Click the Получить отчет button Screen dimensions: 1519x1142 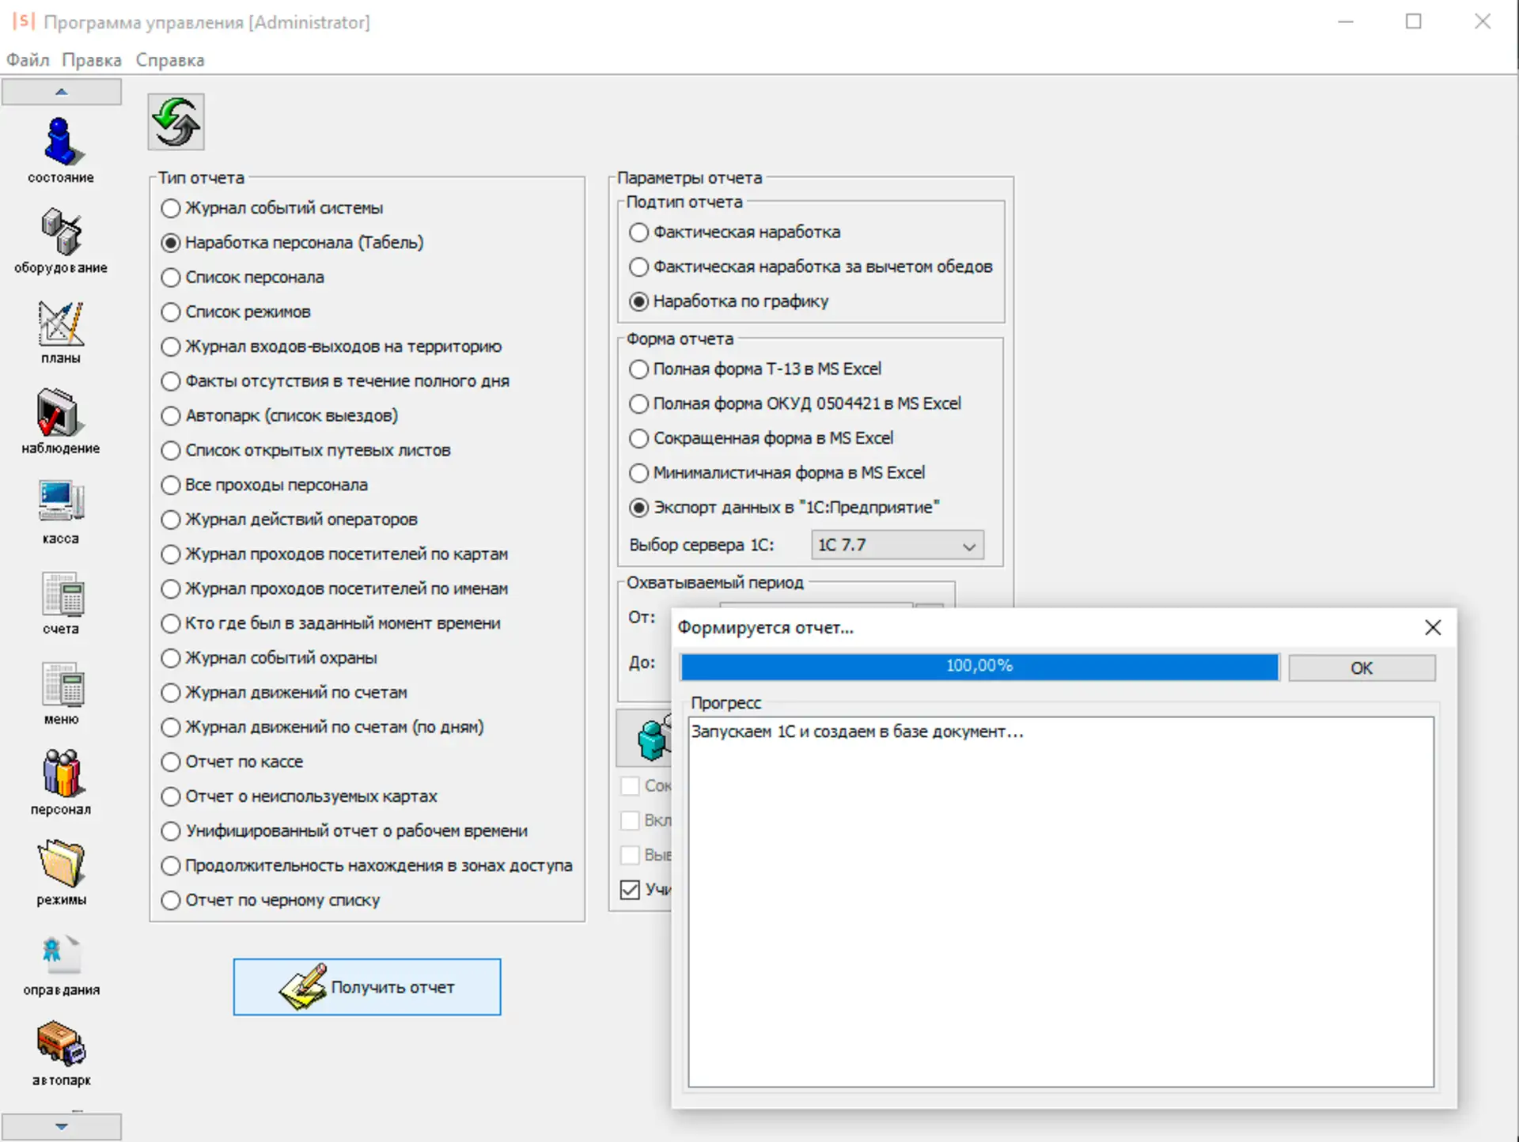pyautogui.click(x=367, y=987)
